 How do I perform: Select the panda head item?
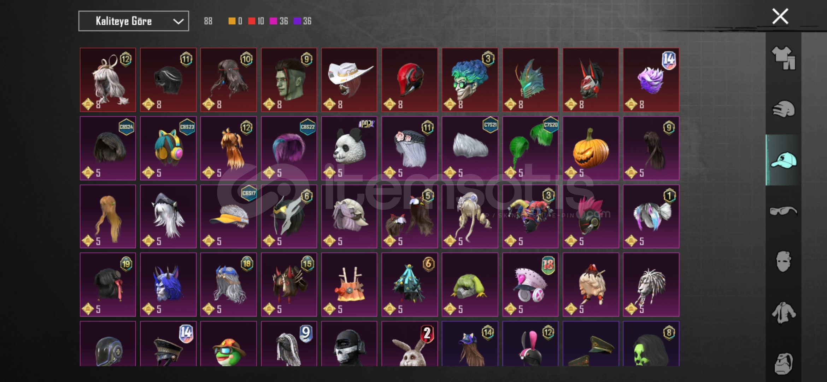[349, 148]
